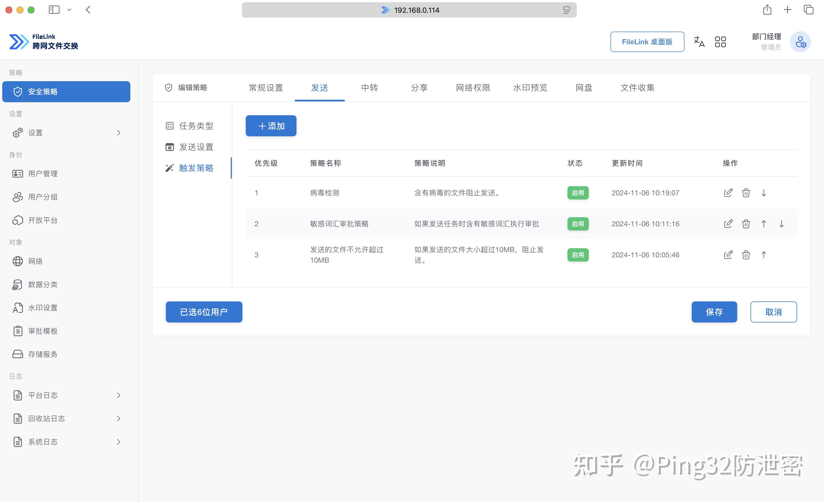
Task: Show Safari tab overview
Action: click(x=809, y=10)
